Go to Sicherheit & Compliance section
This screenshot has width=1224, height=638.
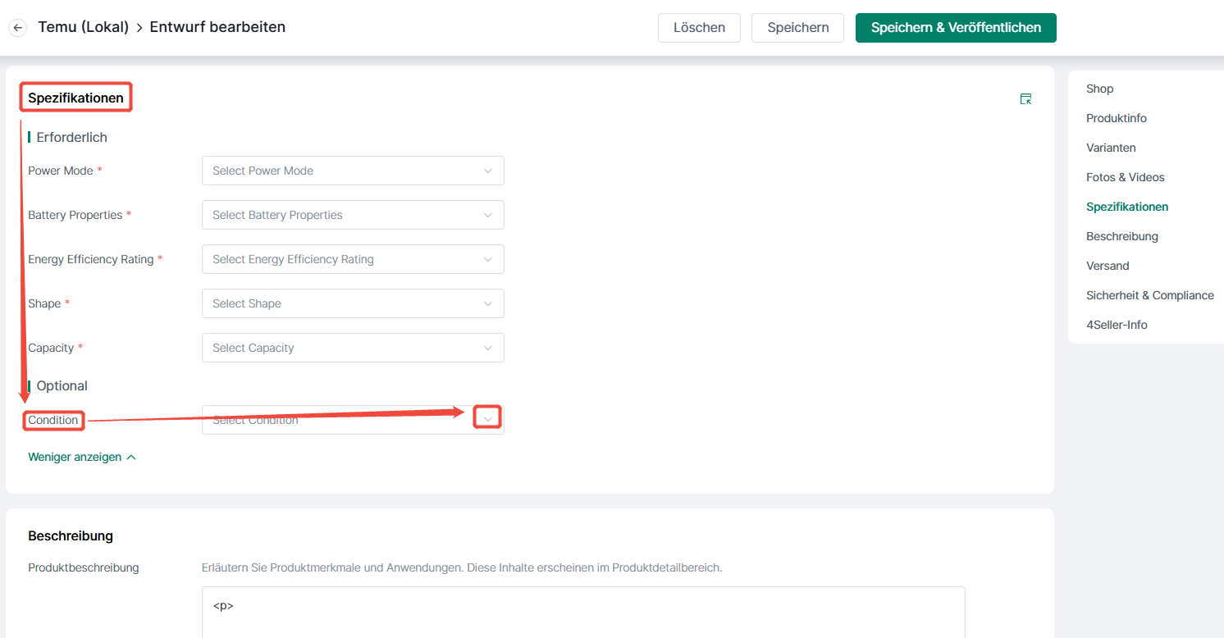(x=1150, y=295)
